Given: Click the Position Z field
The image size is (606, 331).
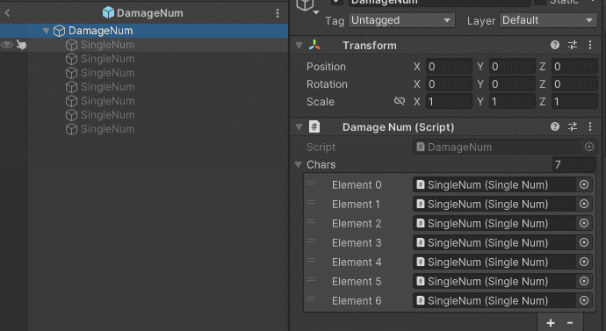Looking at the screenshot, I should (x=574, y=67).
